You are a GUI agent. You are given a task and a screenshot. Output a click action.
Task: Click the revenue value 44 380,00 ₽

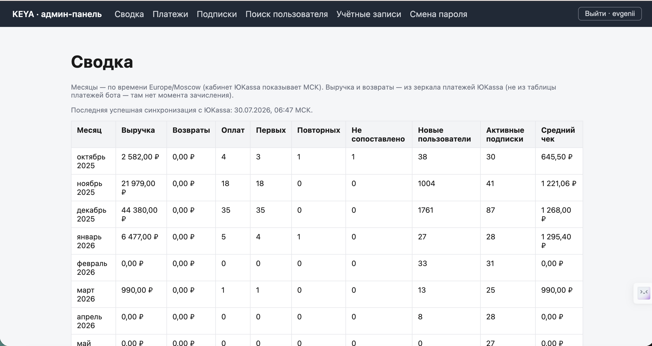pos(140,214)
